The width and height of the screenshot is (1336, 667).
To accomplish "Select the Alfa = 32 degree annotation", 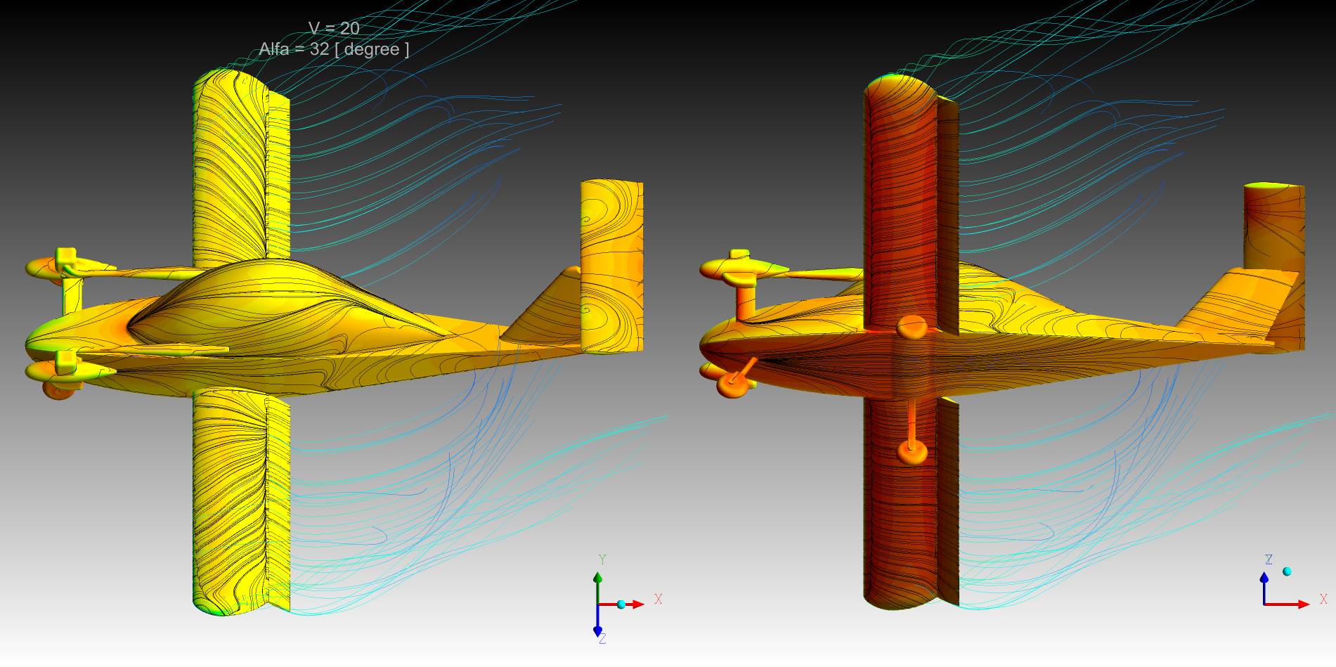I will pos(334,49).
